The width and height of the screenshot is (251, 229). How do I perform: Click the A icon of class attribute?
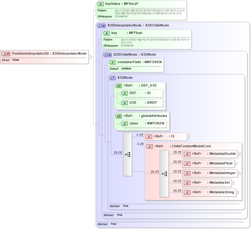point(124,124)
